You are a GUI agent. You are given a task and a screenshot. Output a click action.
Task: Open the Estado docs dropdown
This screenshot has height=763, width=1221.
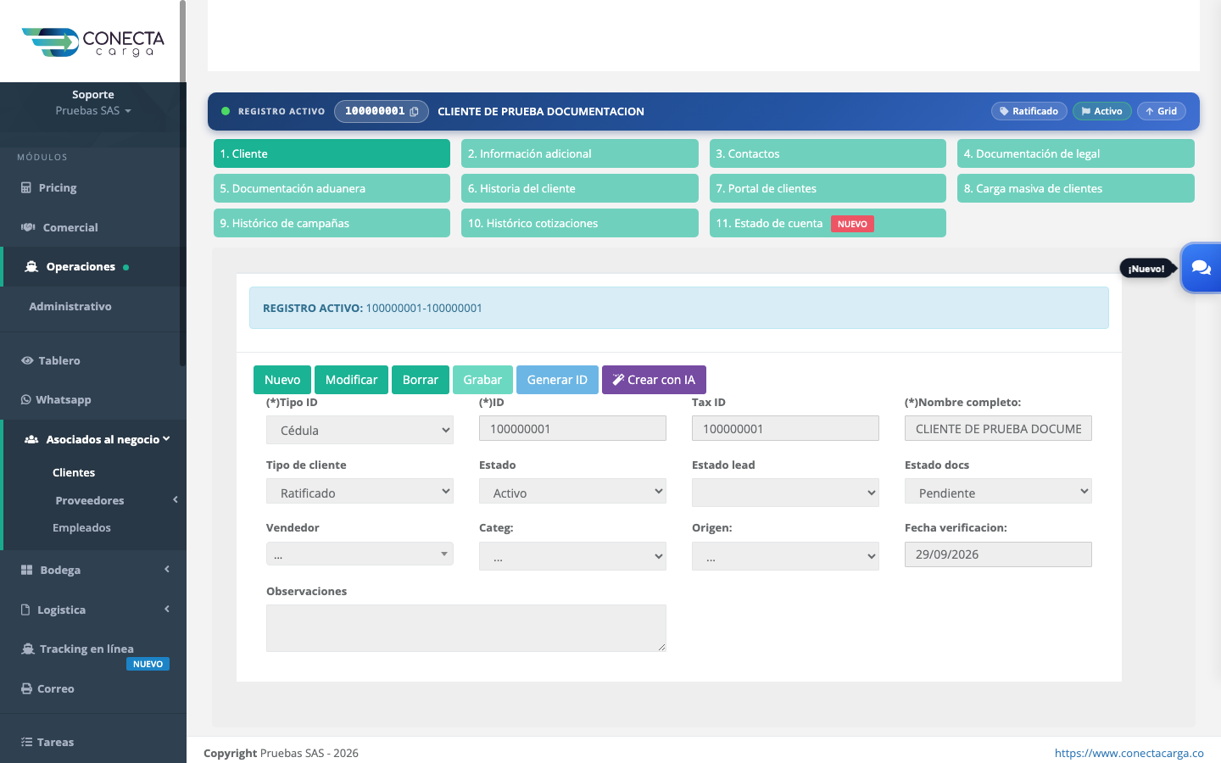click(998, 493)
